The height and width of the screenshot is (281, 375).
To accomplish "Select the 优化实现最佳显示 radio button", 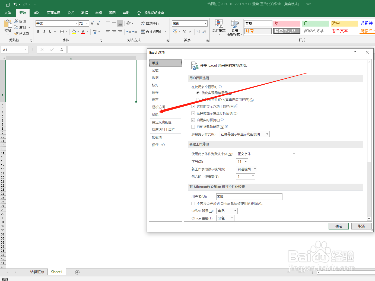I will pos(198,93).
